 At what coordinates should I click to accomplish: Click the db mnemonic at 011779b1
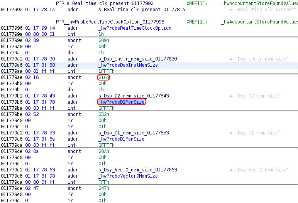[x=70, y=89]
